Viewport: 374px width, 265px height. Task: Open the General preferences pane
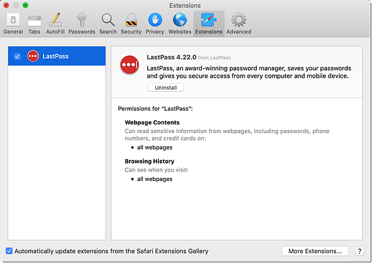(x=13, y=24)
